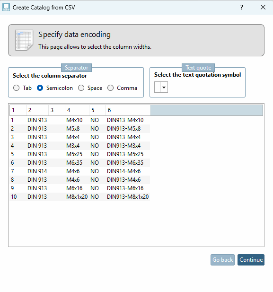Click cell DIN913-M4x4

[128, 137]
